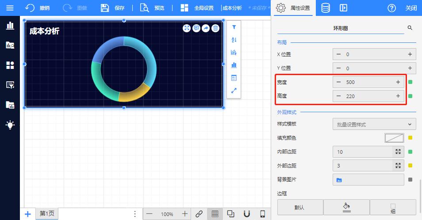Open the mobile layout phone icon

click(x=262, y=214)
